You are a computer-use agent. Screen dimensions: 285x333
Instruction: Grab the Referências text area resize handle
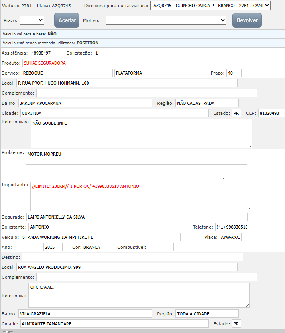(249, 145)
